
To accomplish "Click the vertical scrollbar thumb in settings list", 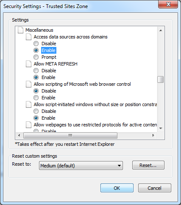I will pos(161,79).
